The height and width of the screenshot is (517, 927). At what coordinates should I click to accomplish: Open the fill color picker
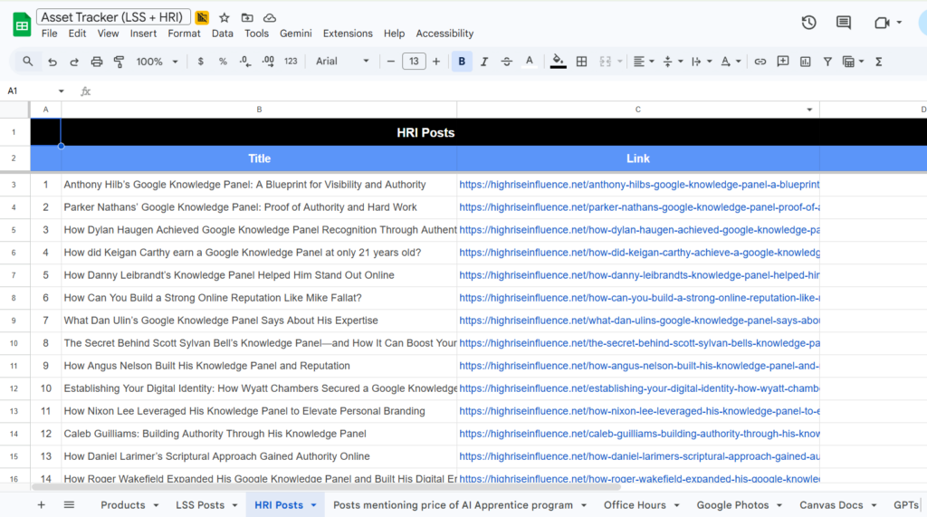coord(558,62)
